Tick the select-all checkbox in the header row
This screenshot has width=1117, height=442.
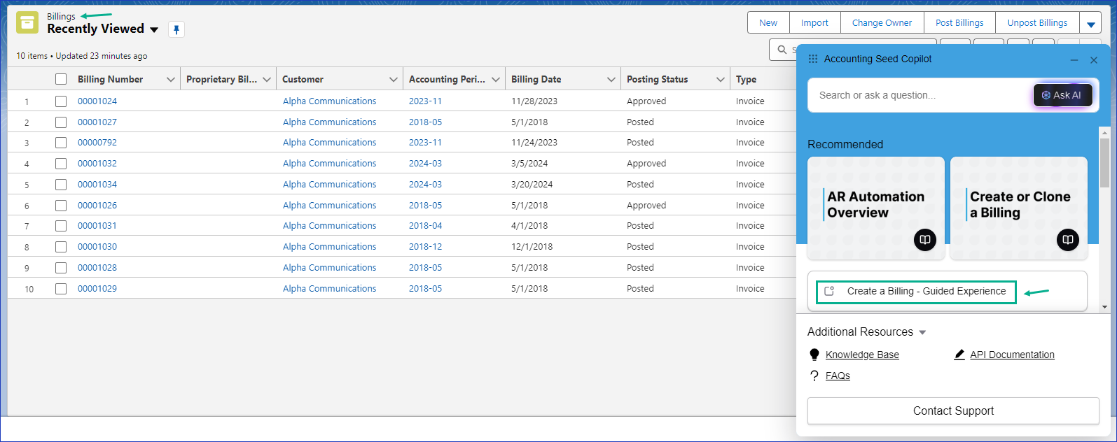[x=61, y=79]
